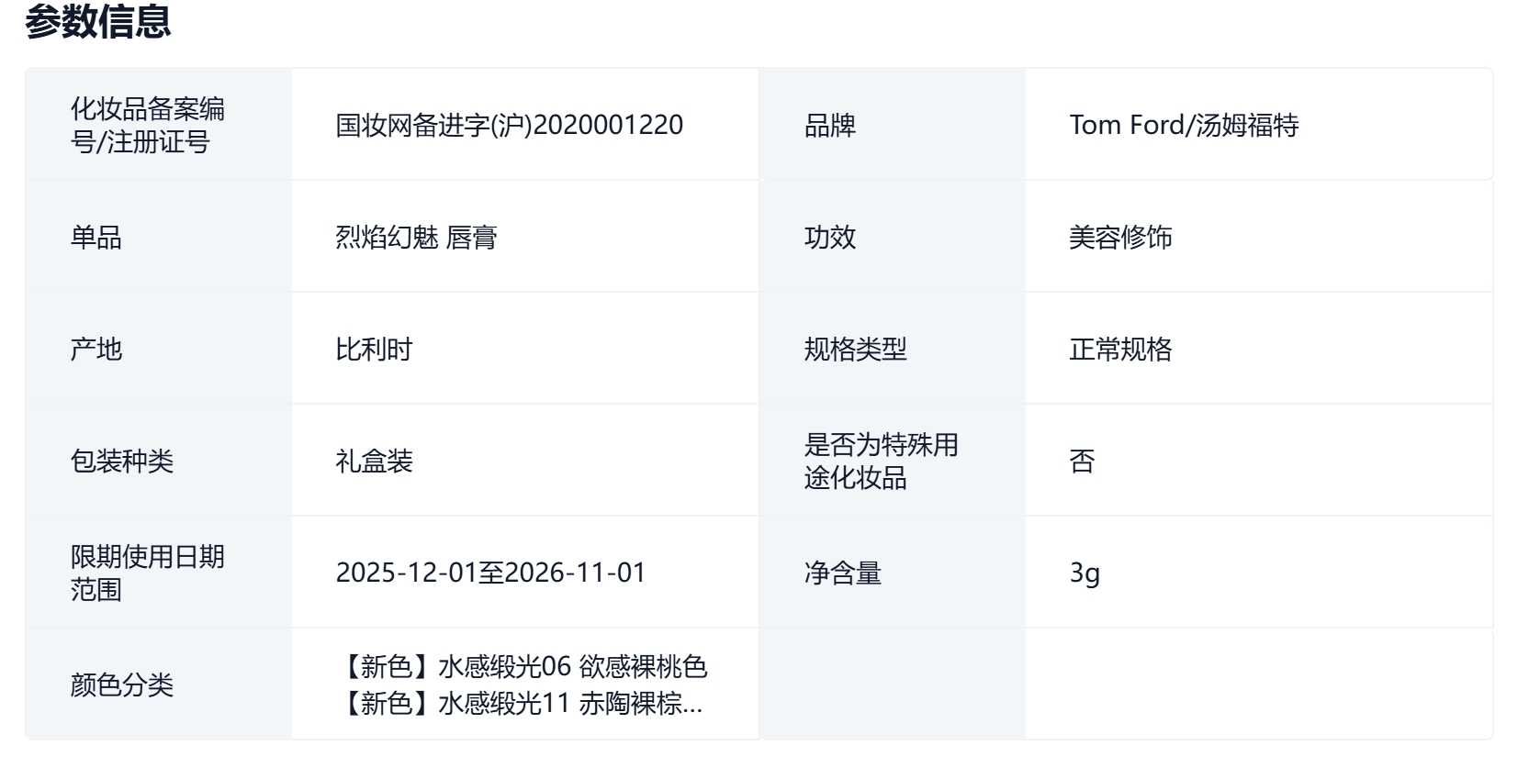Click the 否 value for special-use cosmetics
This screenshot has height=779, width=1529.
click(1082, 462)
